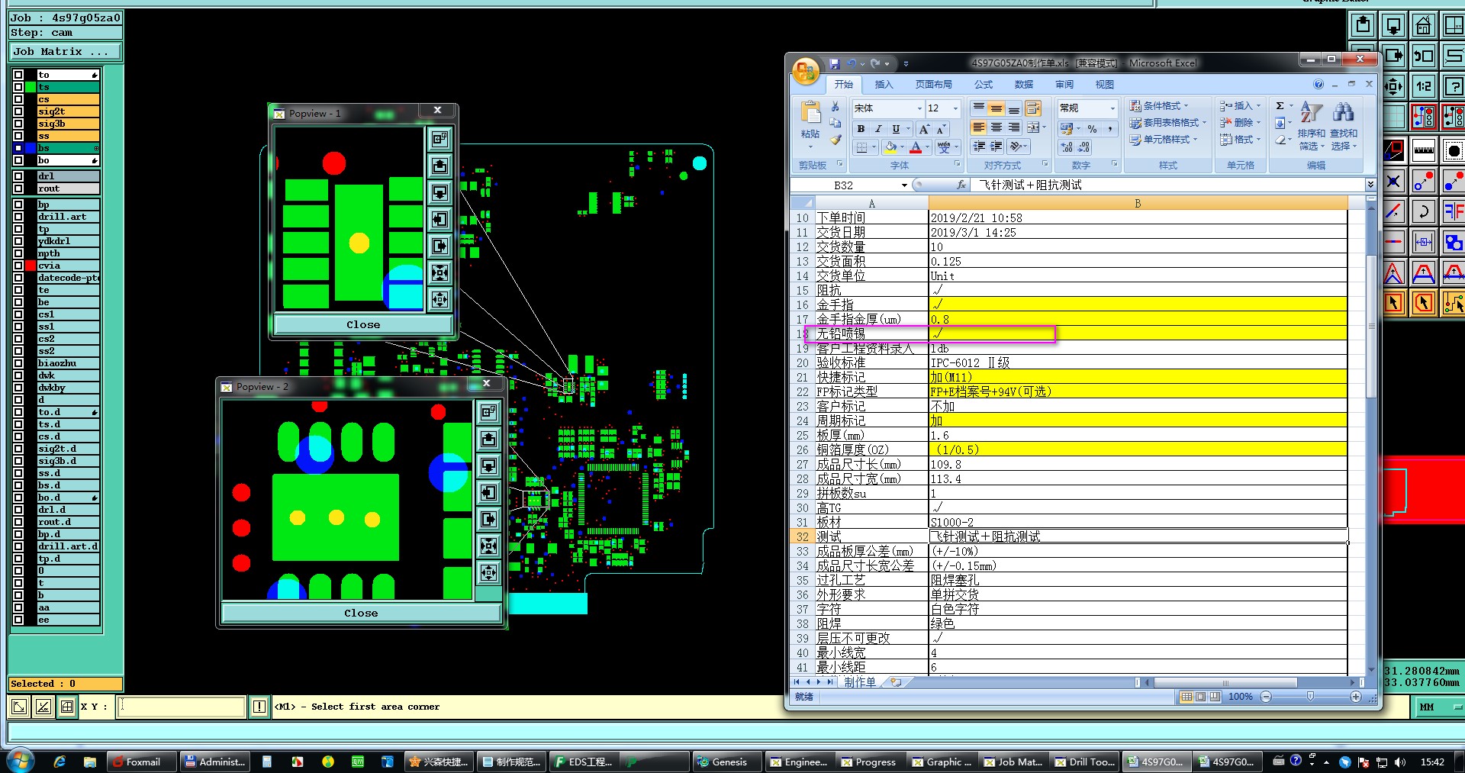Open the font size dropdown in Excel
This screenshot has height=773, width=1465.
(955, 108)
